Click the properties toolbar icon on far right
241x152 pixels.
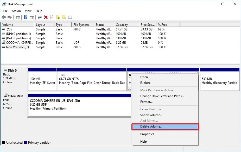(70, 17)
